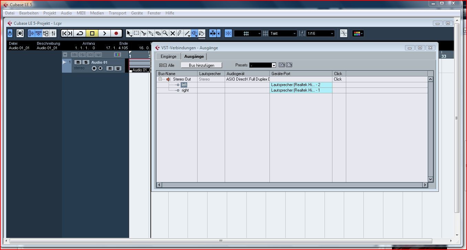Open the 1/16 quantize dropdown
This screenshot has height=250, width=467.
pyautogui.click(x=320, y=33)
